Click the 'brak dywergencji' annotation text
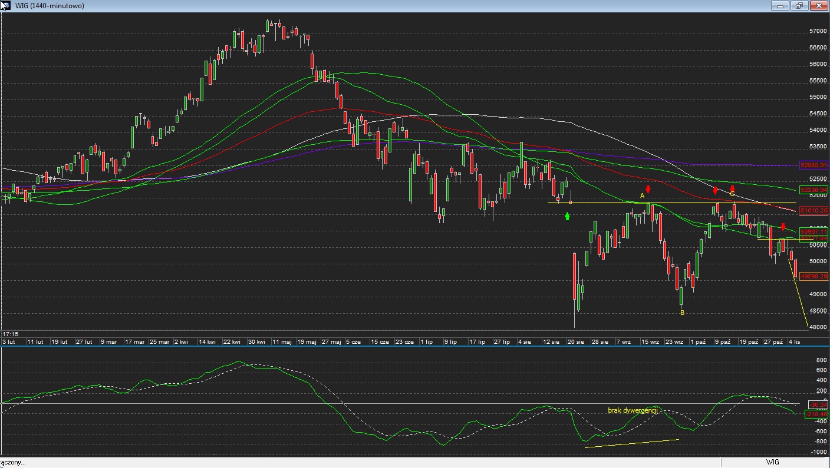 632,410
